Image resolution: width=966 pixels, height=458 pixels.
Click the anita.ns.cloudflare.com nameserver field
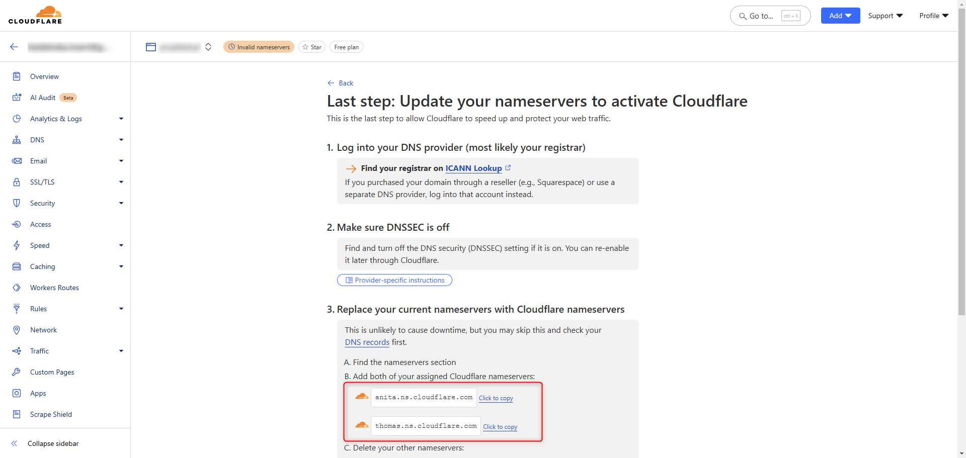(424, 397)
